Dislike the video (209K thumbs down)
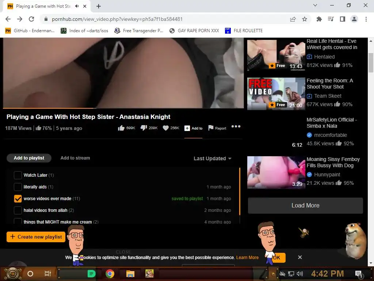374x281 pixels. coord(149,128)
